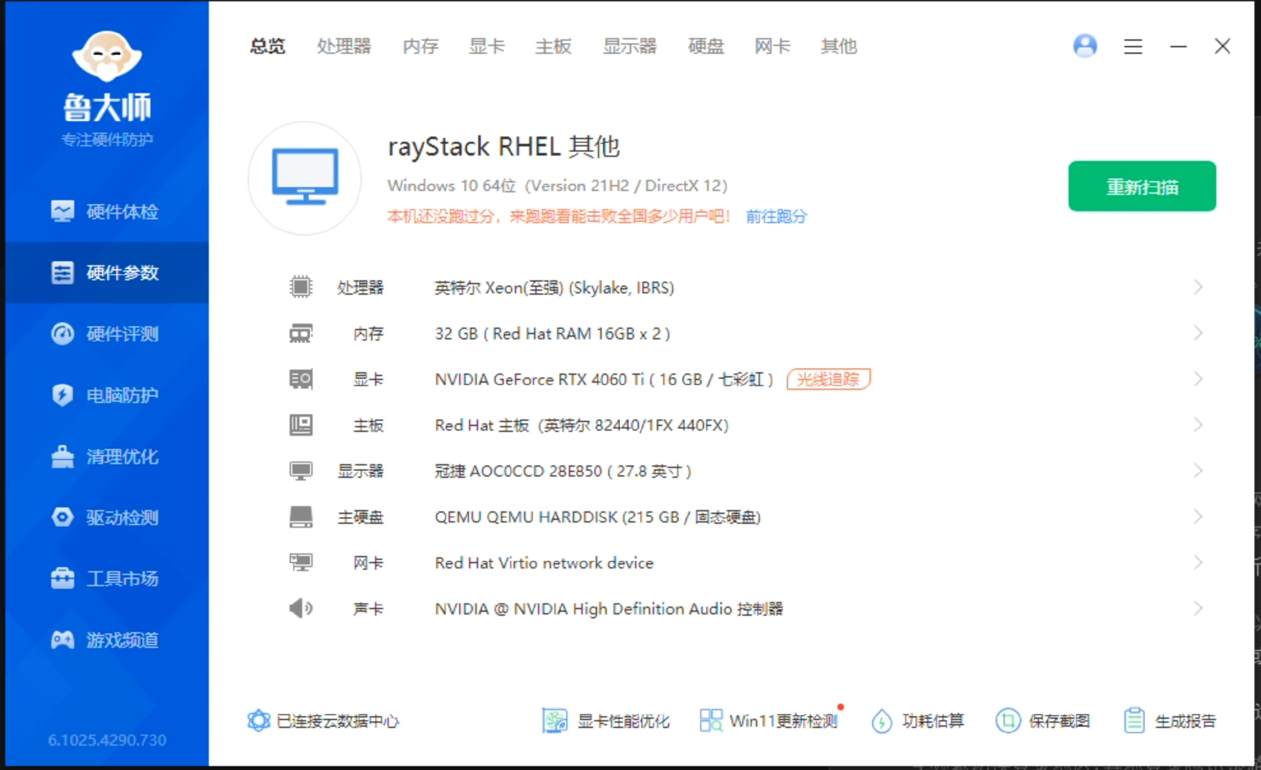Click the RAM icon beside 内存 row

(301, 333)
